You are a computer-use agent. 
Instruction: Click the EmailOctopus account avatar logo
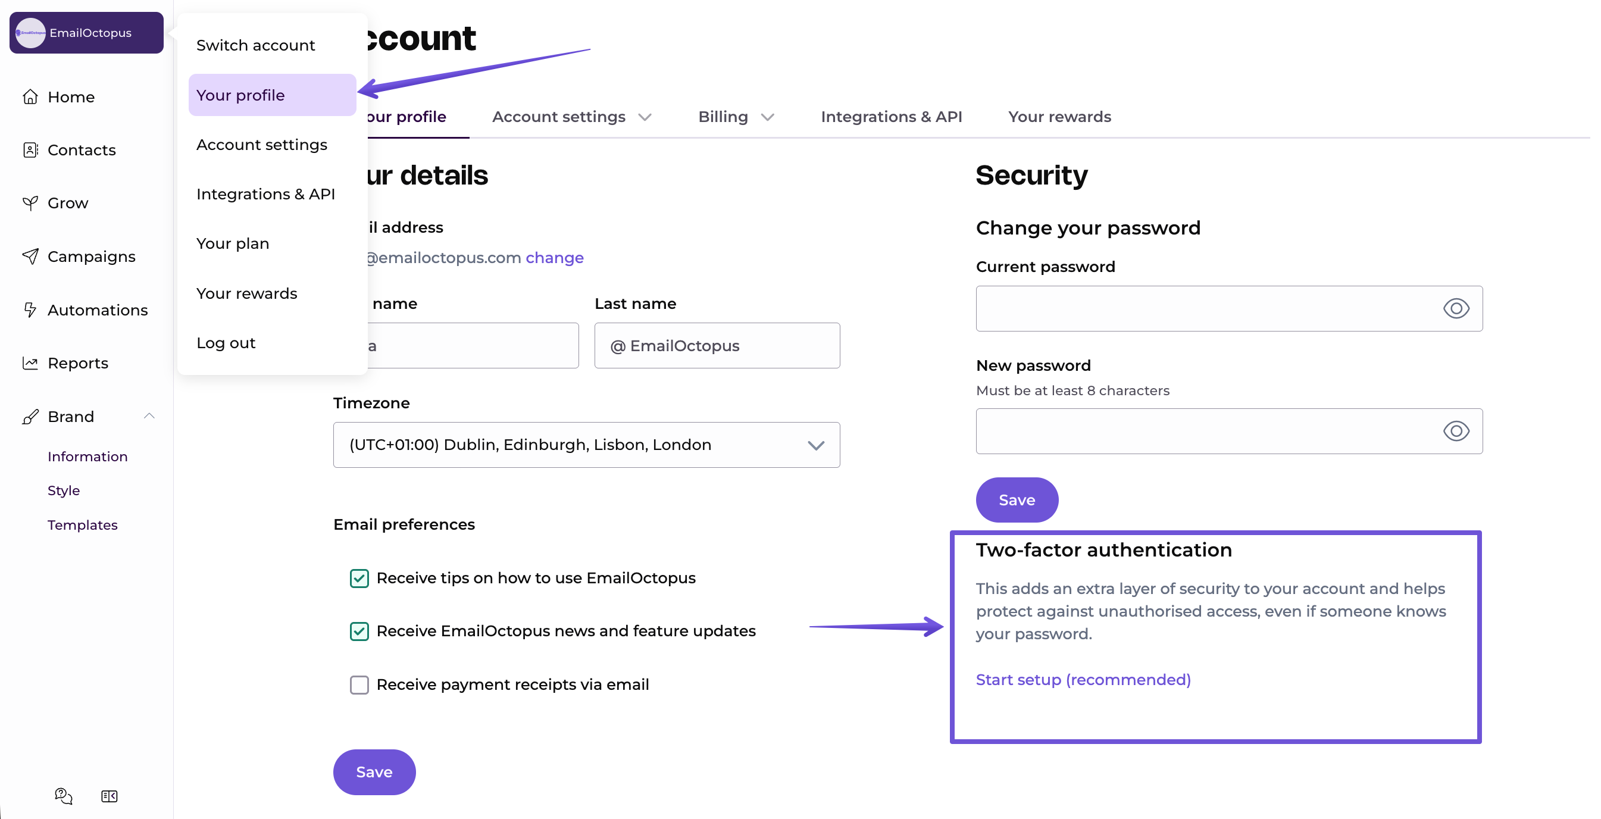pos(30,32)
